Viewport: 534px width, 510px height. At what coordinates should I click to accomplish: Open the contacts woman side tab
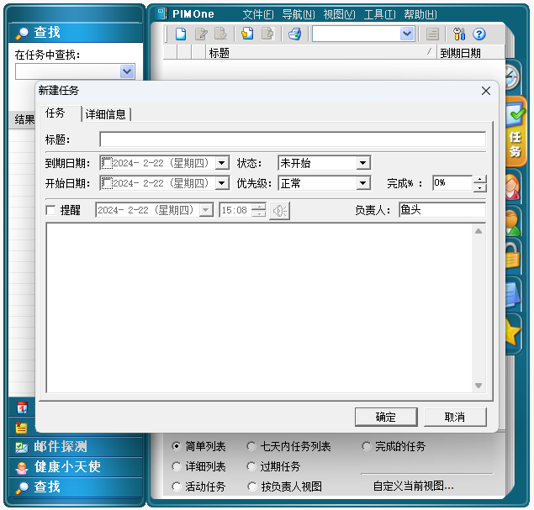[512, 187]
